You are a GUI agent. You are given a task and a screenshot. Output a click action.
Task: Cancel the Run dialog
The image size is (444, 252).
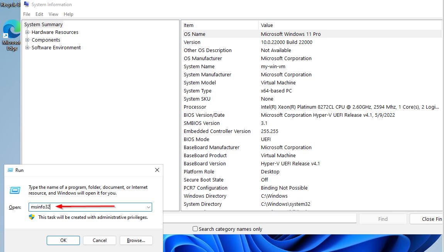99,240
